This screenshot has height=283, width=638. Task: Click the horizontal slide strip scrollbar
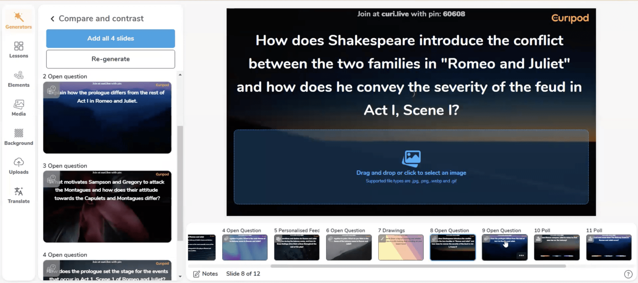(418, 266)
